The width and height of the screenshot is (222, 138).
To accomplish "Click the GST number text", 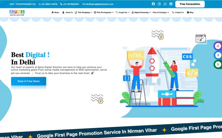I will [x=23, y=4].
